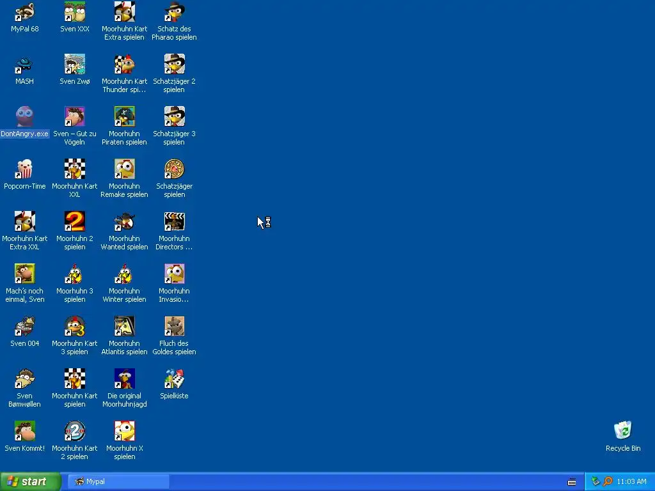Click Moorhuhn Kart spielen checkered icon
This screenshot has height=491, width=655.
75,378
